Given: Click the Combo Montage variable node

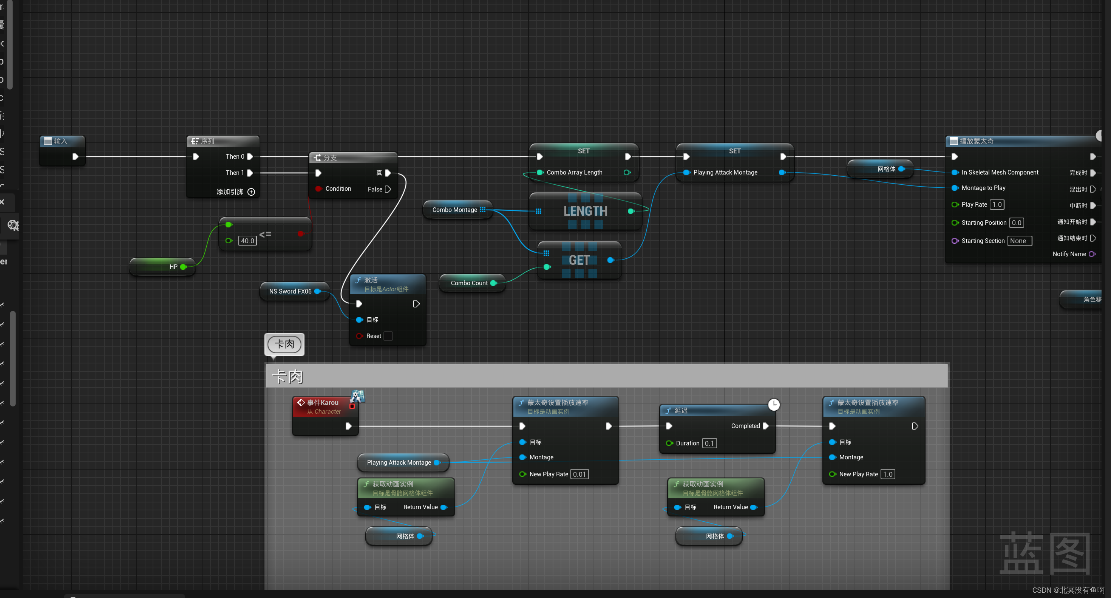Looking at the screenshot, I should [454, 210].
